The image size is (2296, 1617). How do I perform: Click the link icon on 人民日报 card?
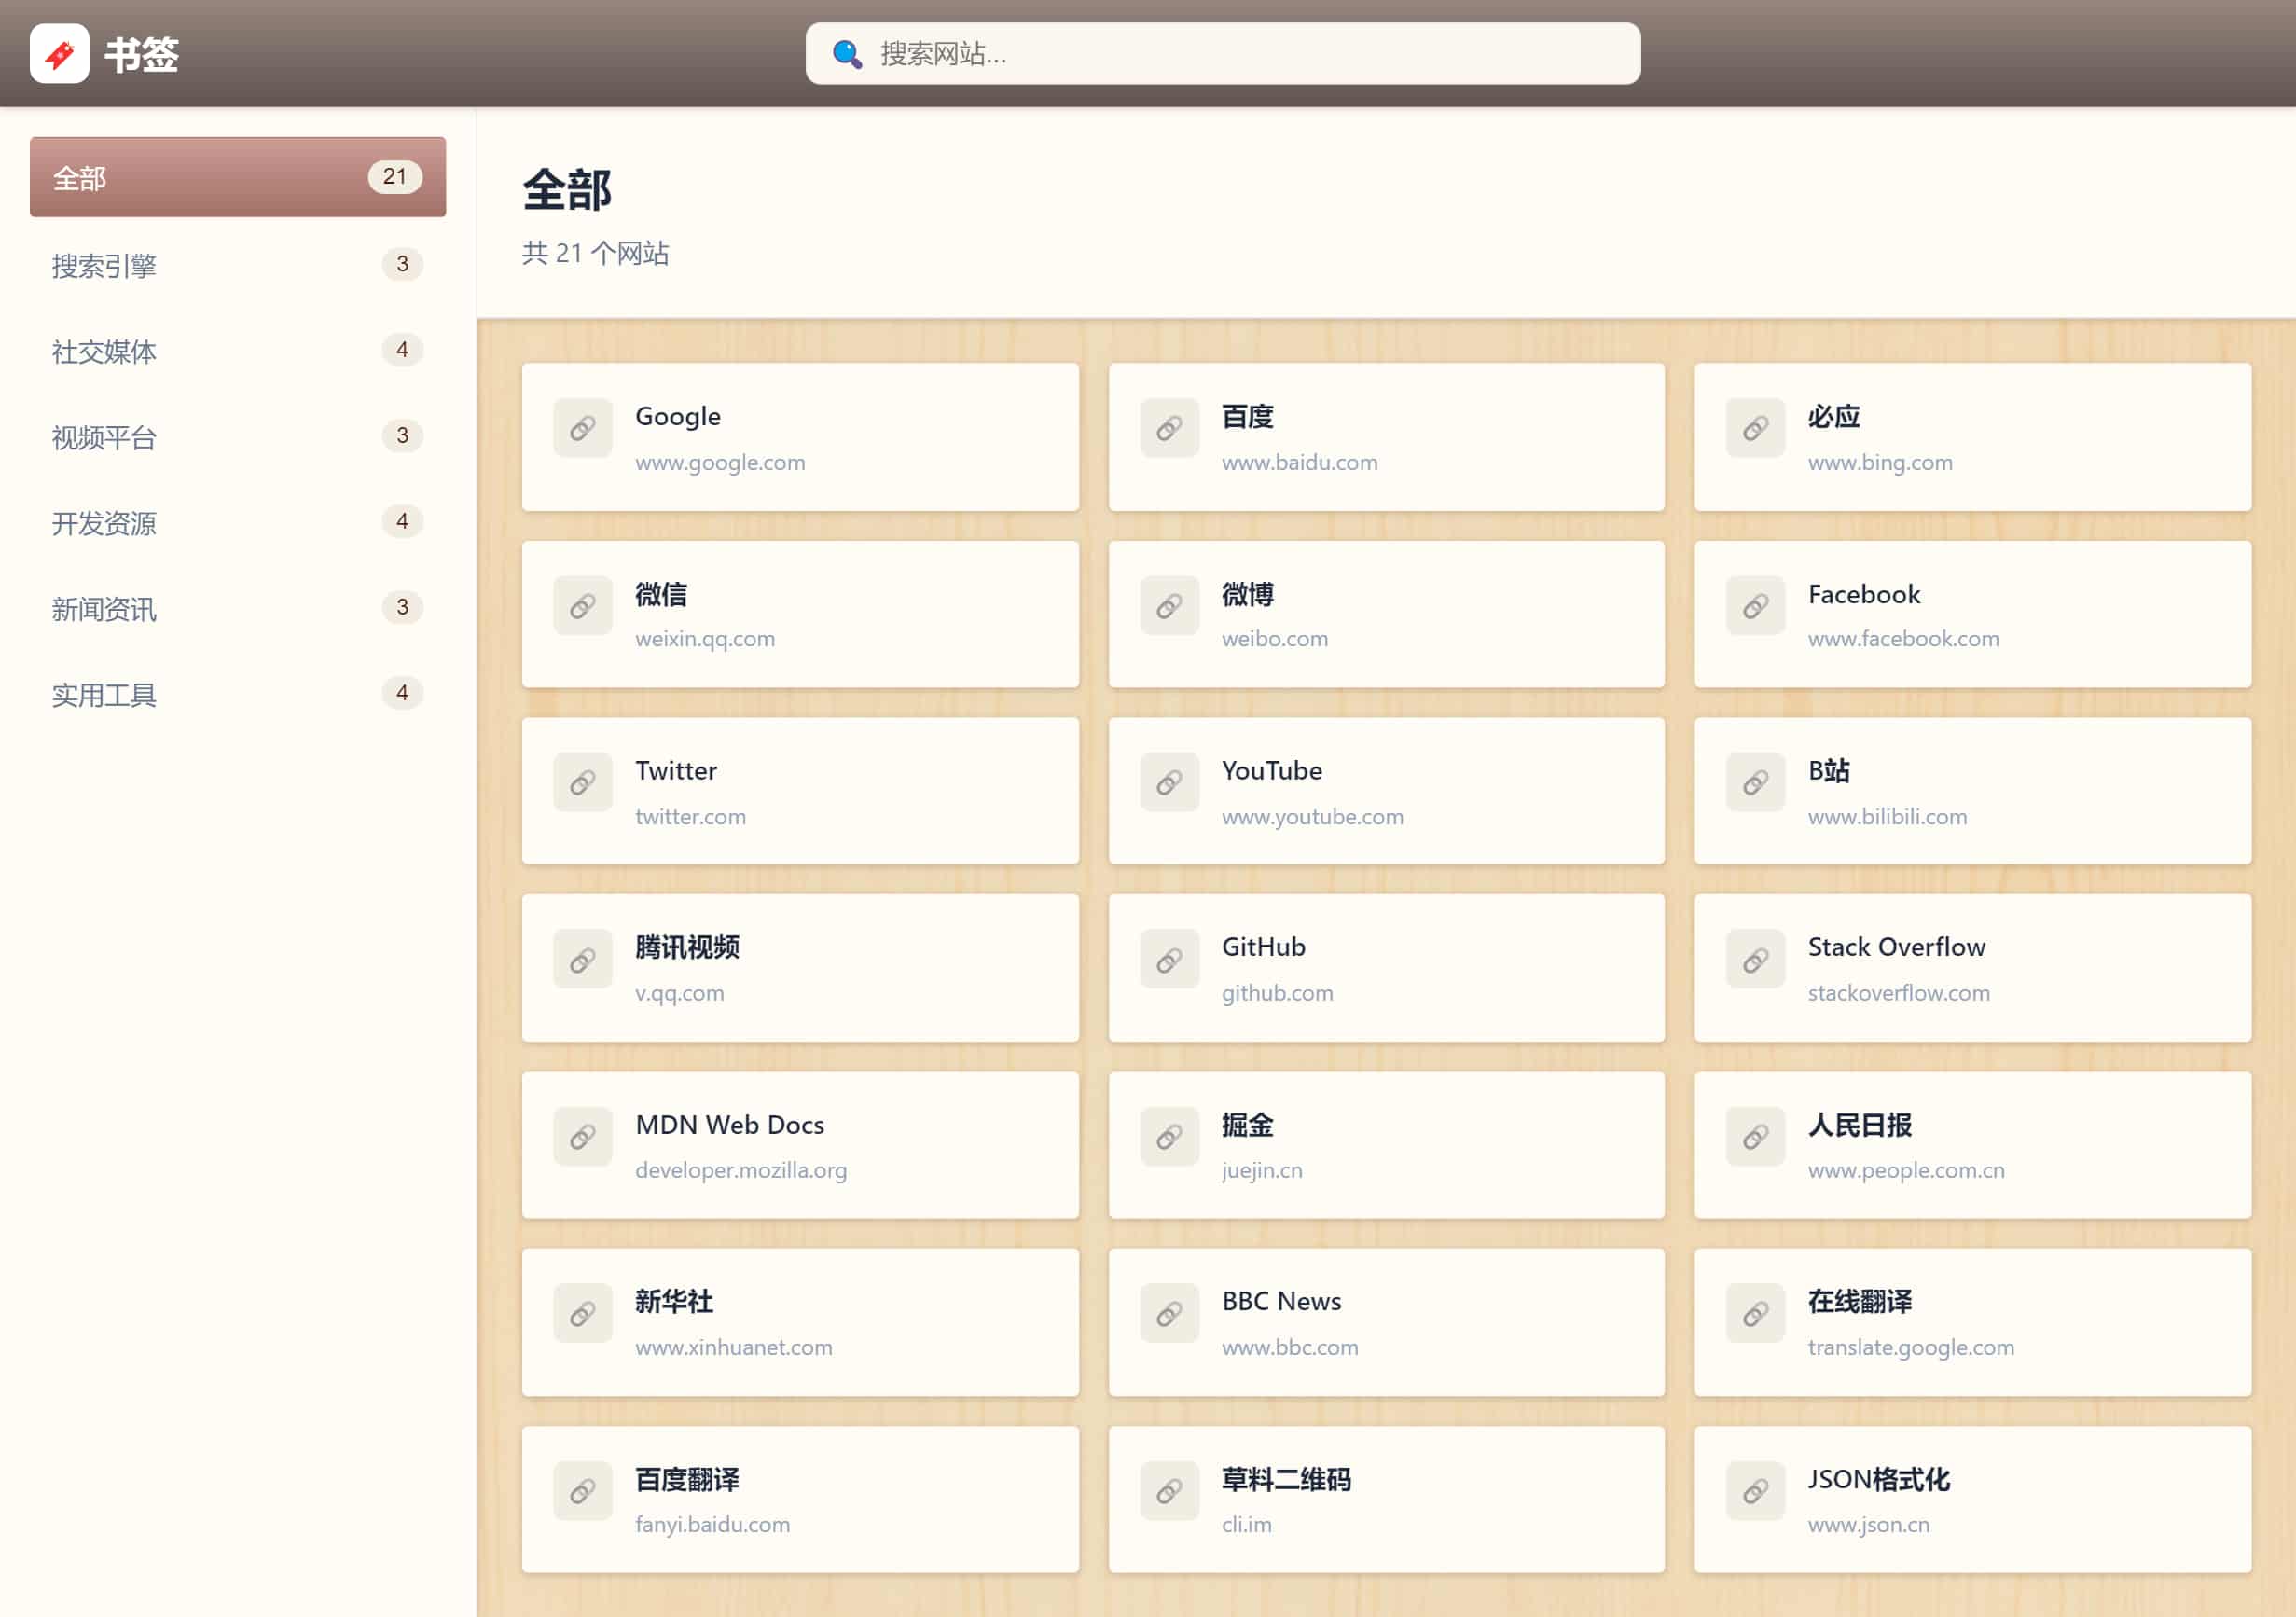1755,1136
